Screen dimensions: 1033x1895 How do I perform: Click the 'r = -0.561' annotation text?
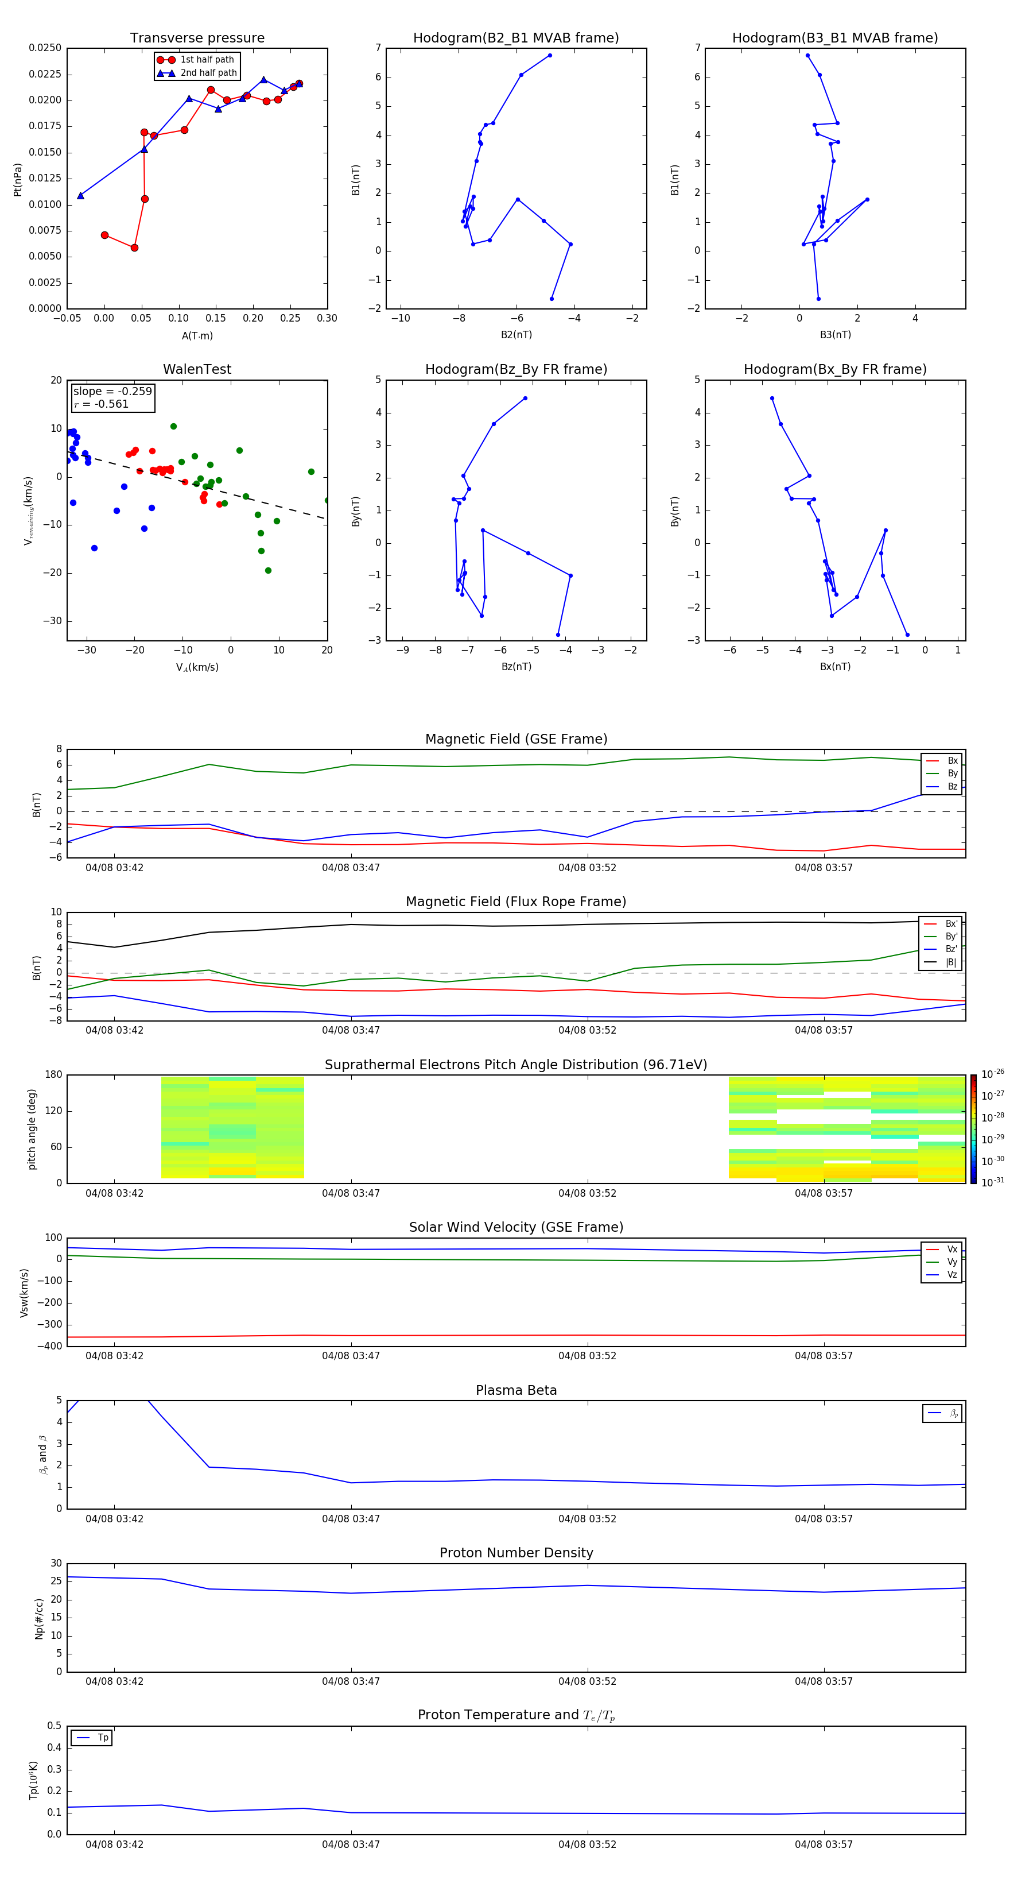[x=101, y=404]
